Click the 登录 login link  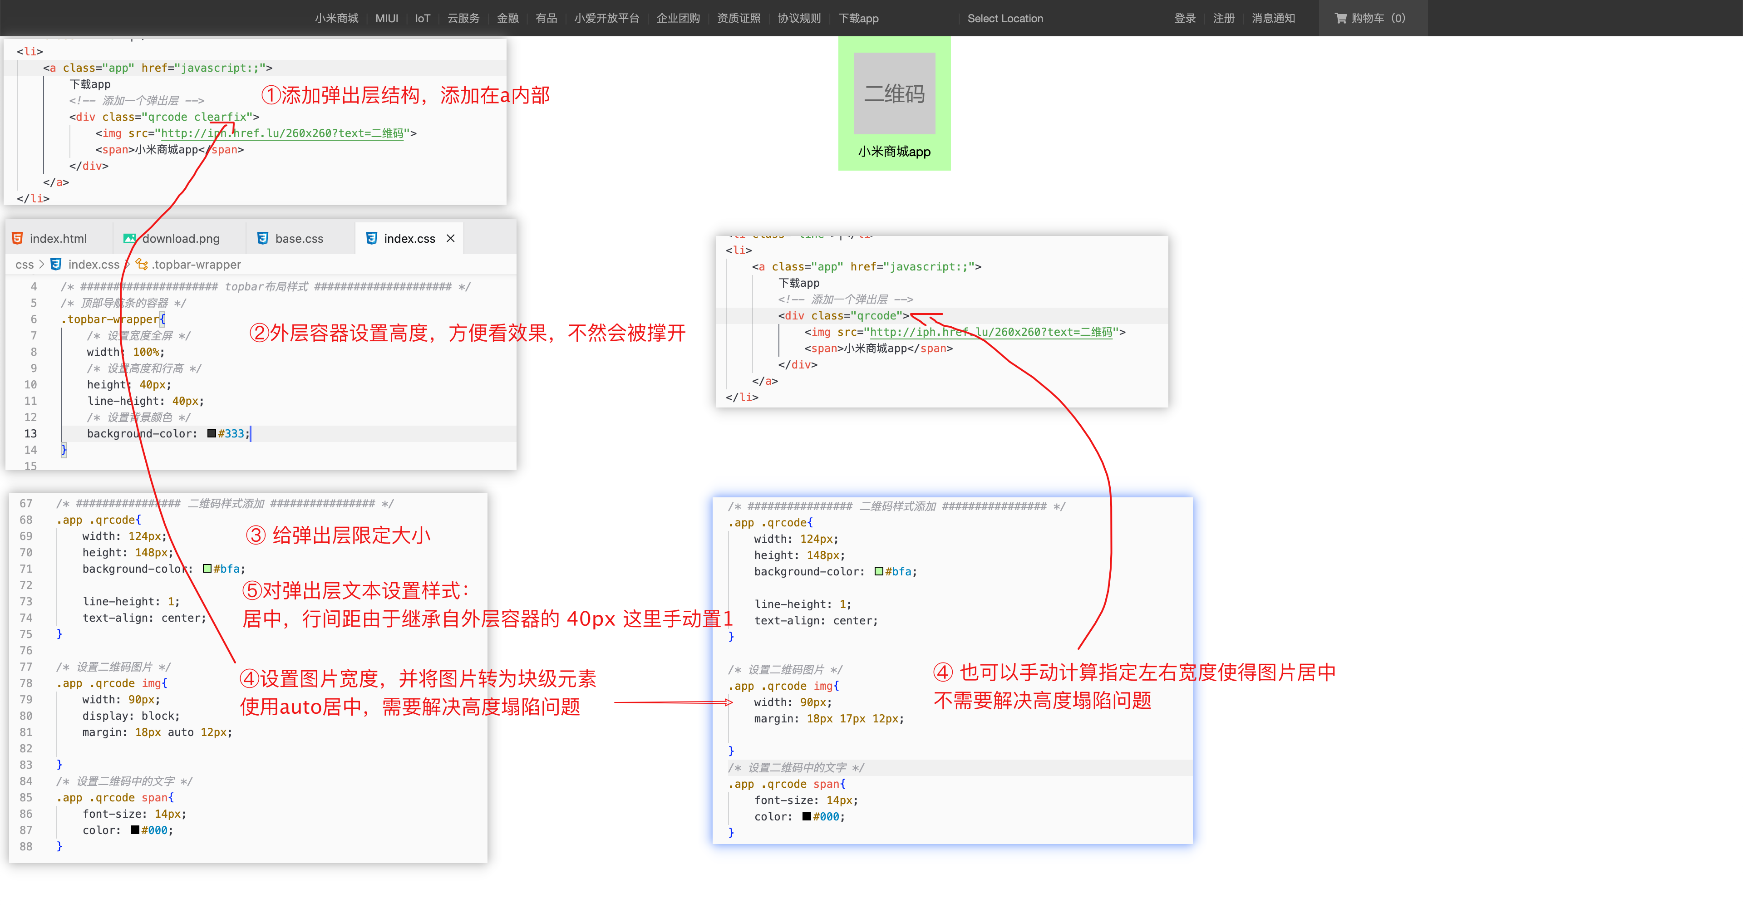tap(1185, 18)
